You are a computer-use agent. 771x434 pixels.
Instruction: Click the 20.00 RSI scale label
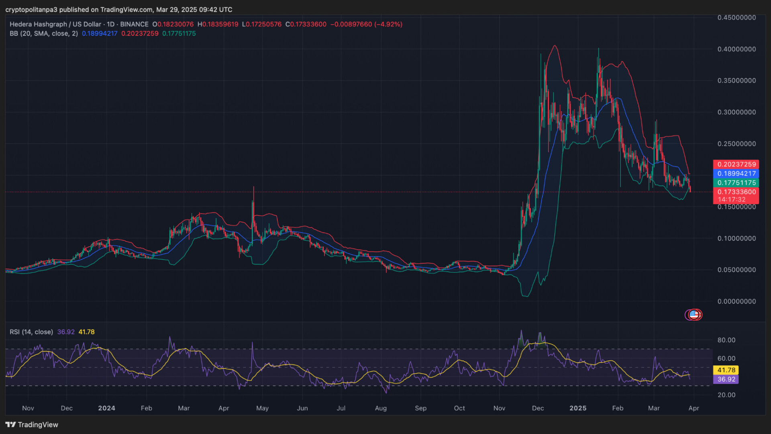coord(726,395)
